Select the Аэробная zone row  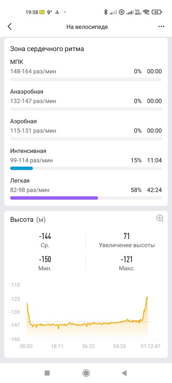(x=86, y=130)
